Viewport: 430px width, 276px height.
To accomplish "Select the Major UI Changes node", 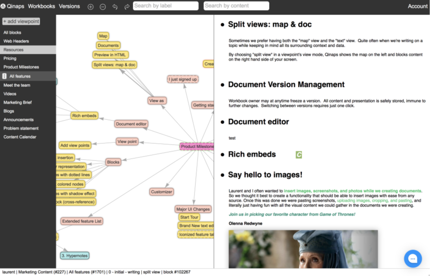I will [193, 209].
